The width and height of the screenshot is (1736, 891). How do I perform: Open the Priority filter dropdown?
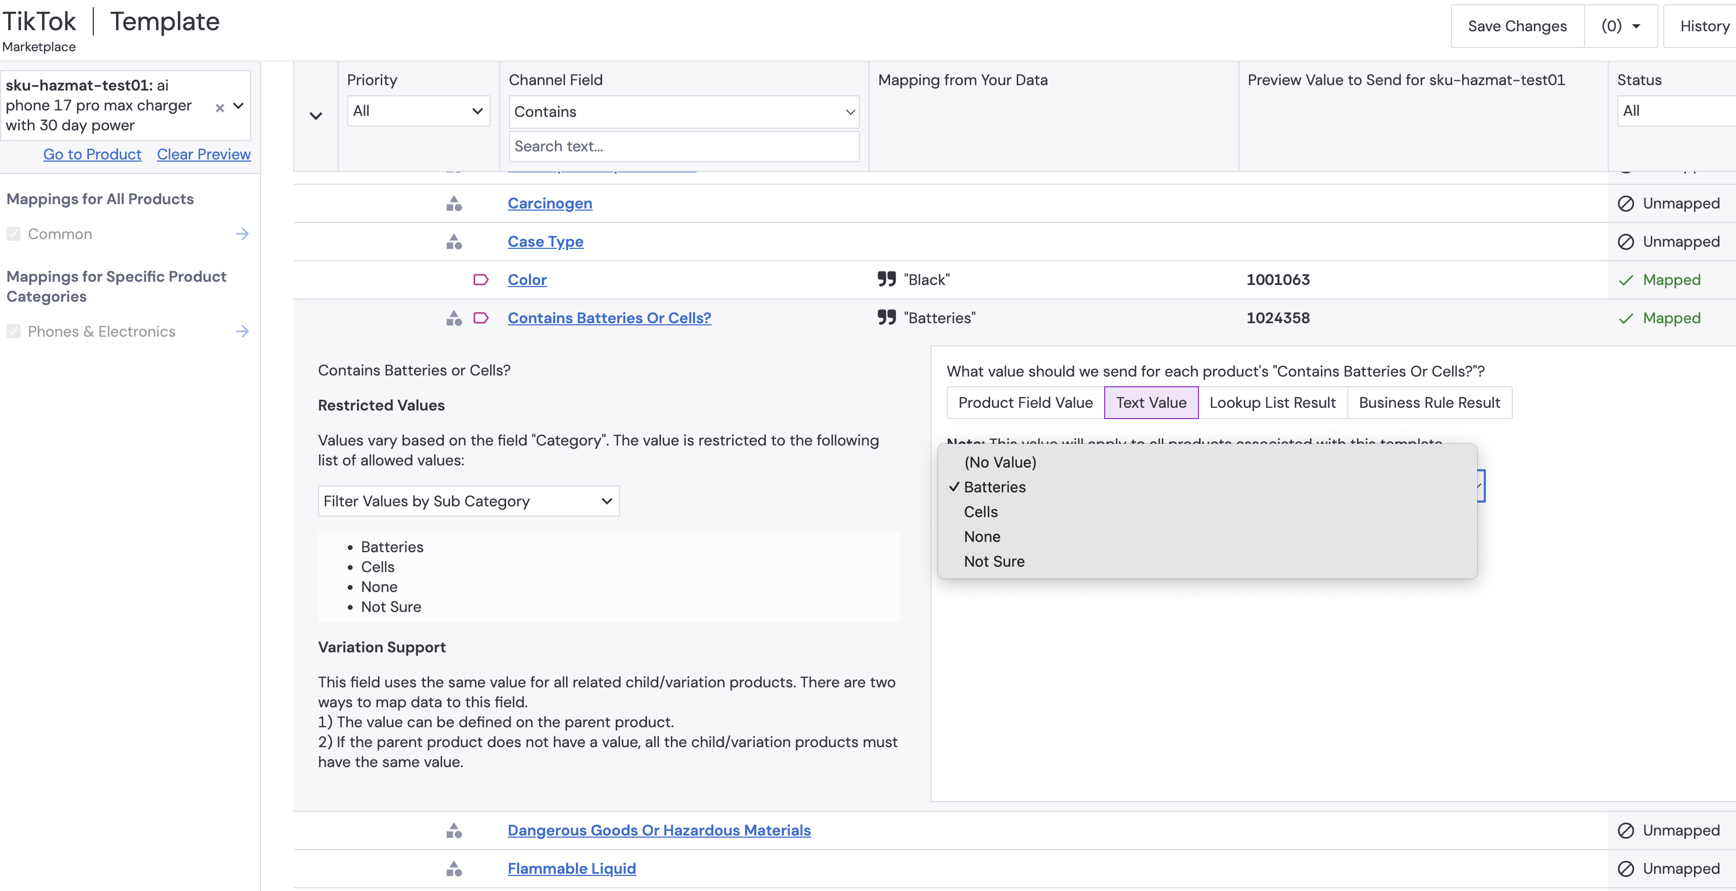point(418,111)
